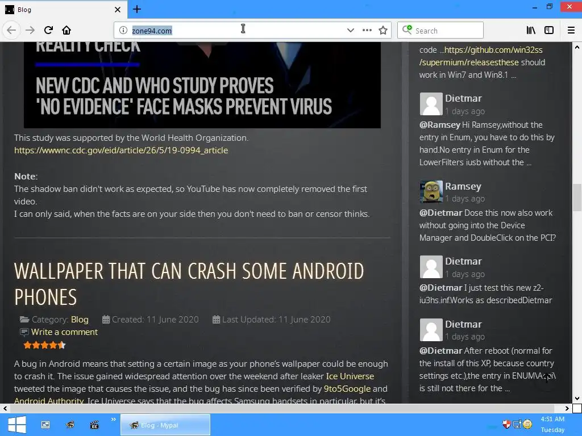Click the Reality Check video thumbnail image

coord(202,85)
